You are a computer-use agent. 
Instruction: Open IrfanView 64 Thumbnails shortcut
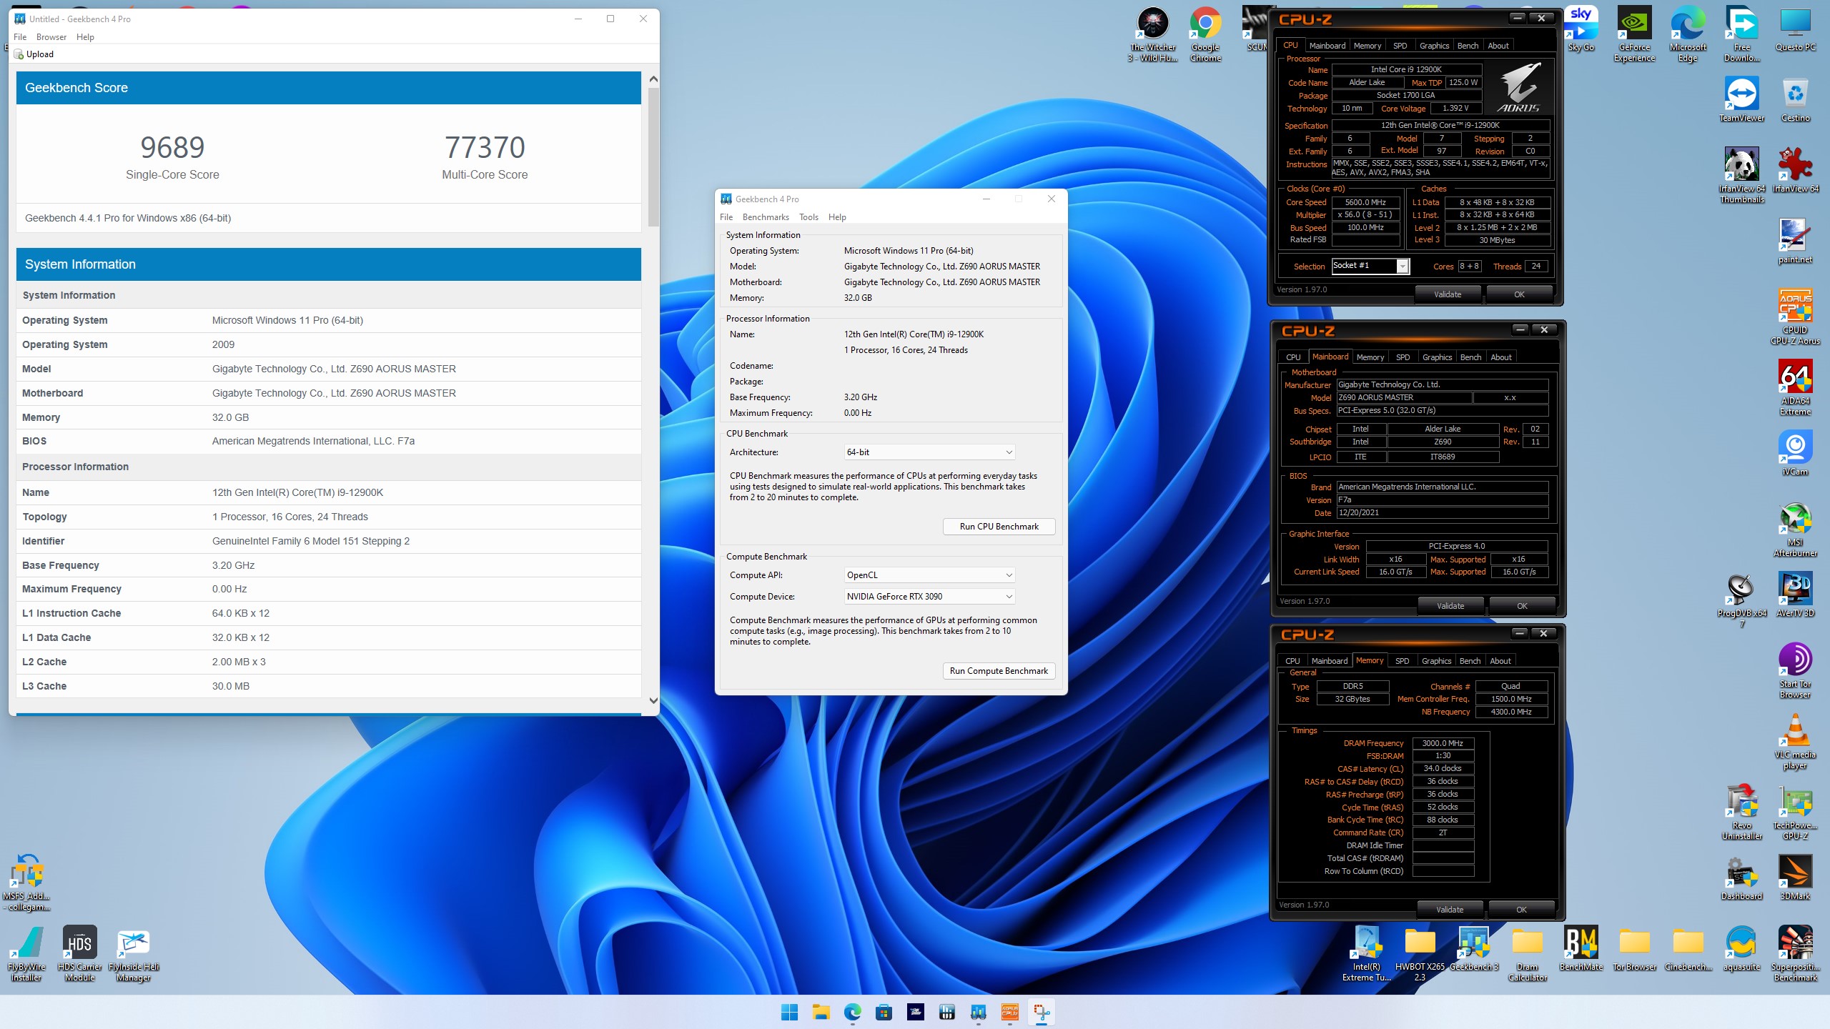coord(1741,175)
